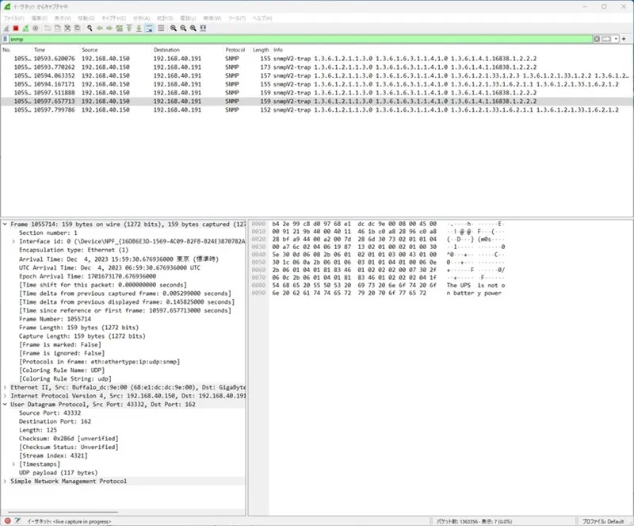This screenshot has width=634, height=526.
Task: Open the display filter history dropdown
Action: tap(616, 39)
